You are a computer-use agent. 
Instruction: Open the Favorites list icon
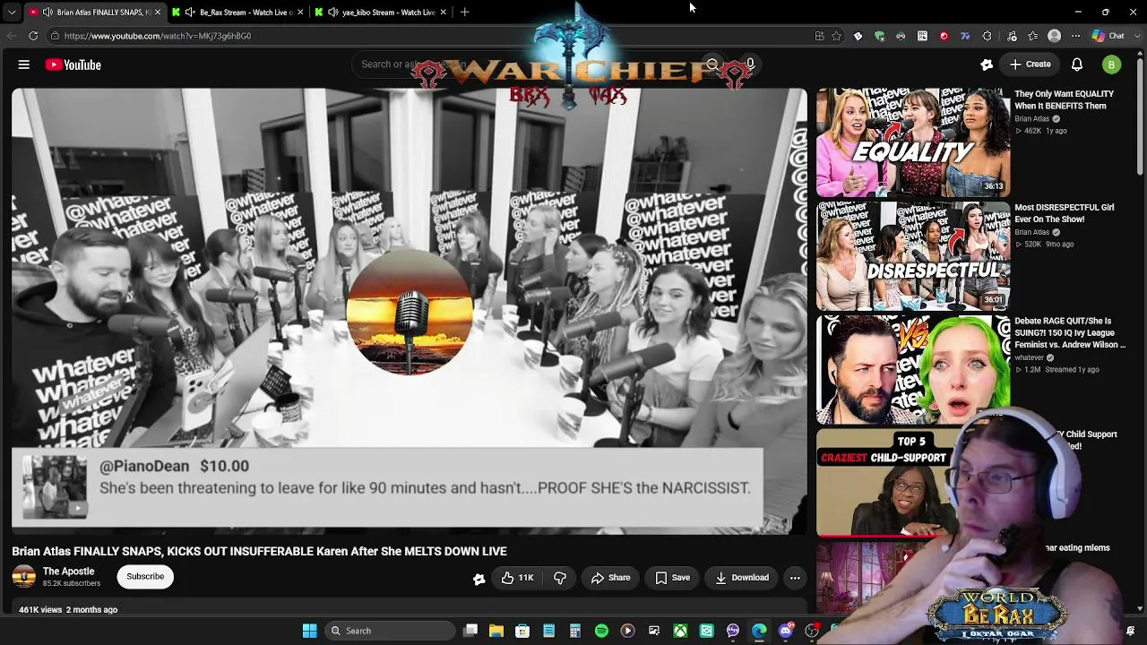[x=1033, y=36]
